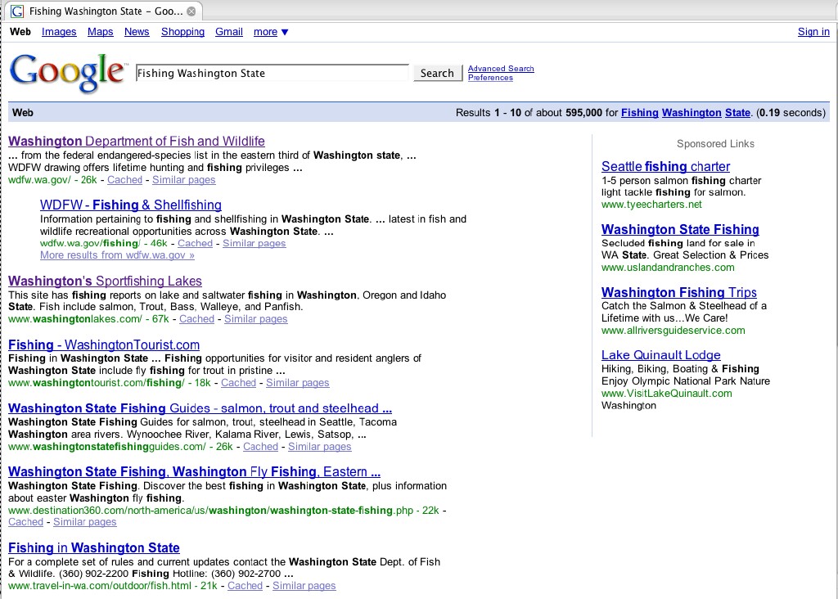Open the "Seattle fishing charter" sponsored link
The height and width of the screenshot is (599, 838).
[665, 166]
